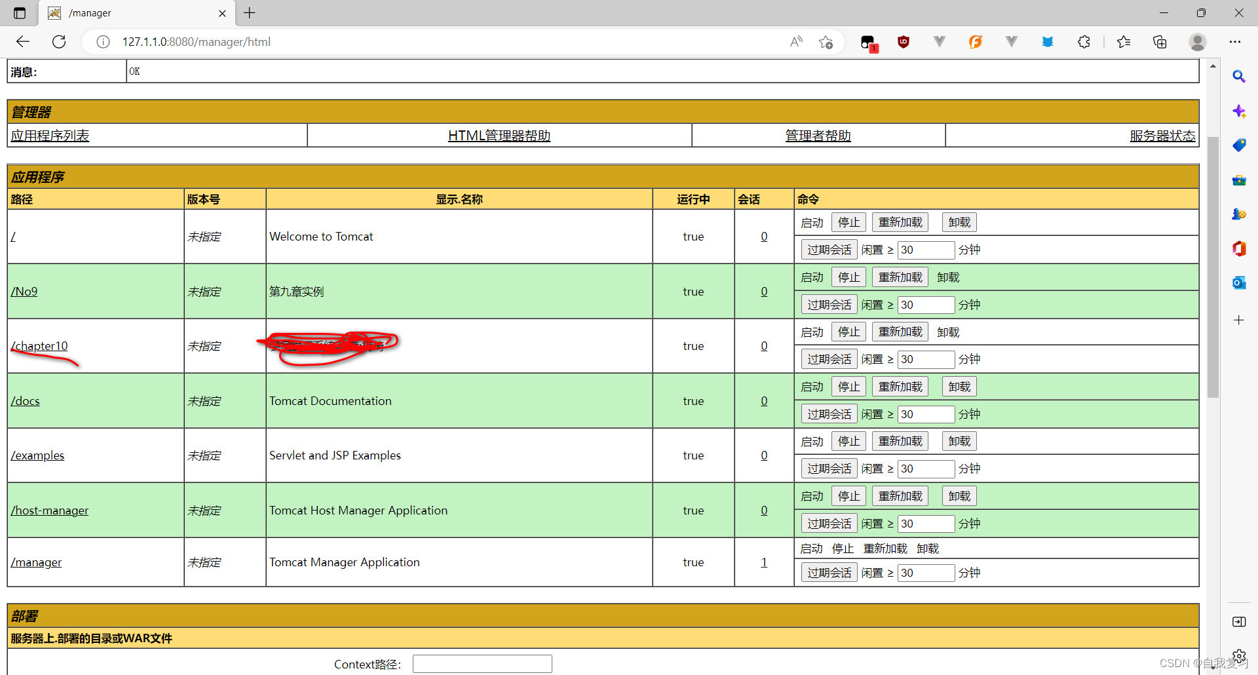Click the Context路径 input field
The image size is (1258, 675).
[x=482, y=664]
